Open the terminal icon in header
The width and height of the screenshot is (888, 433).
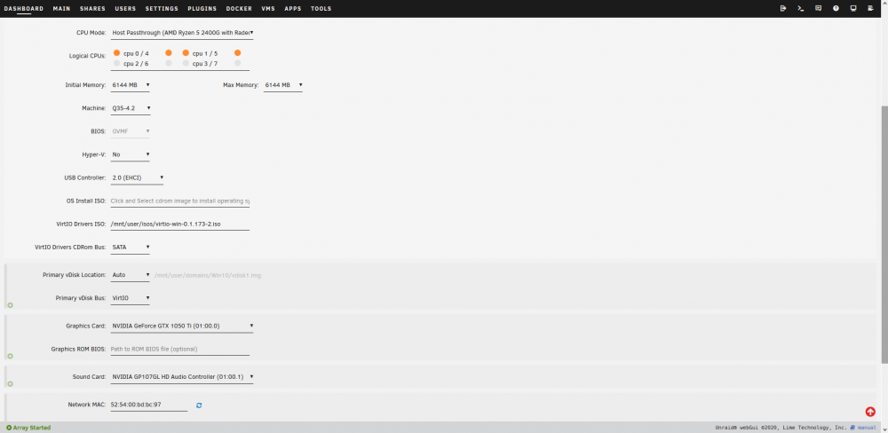coord(801,9)
